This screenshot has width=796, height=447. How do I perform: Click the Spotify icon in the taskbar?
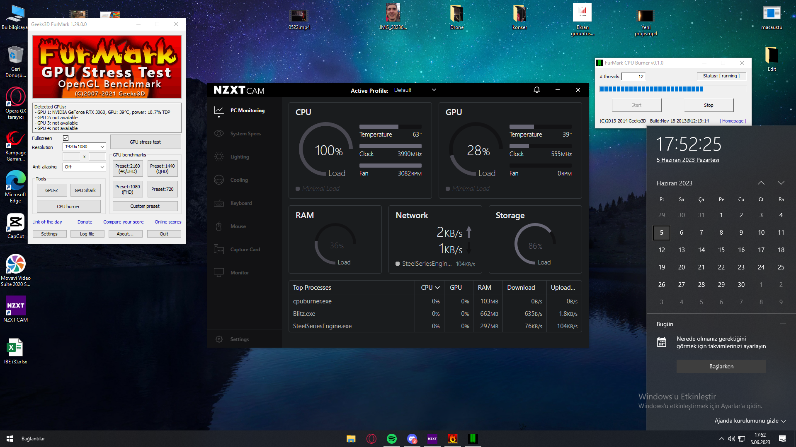[391, 439]
